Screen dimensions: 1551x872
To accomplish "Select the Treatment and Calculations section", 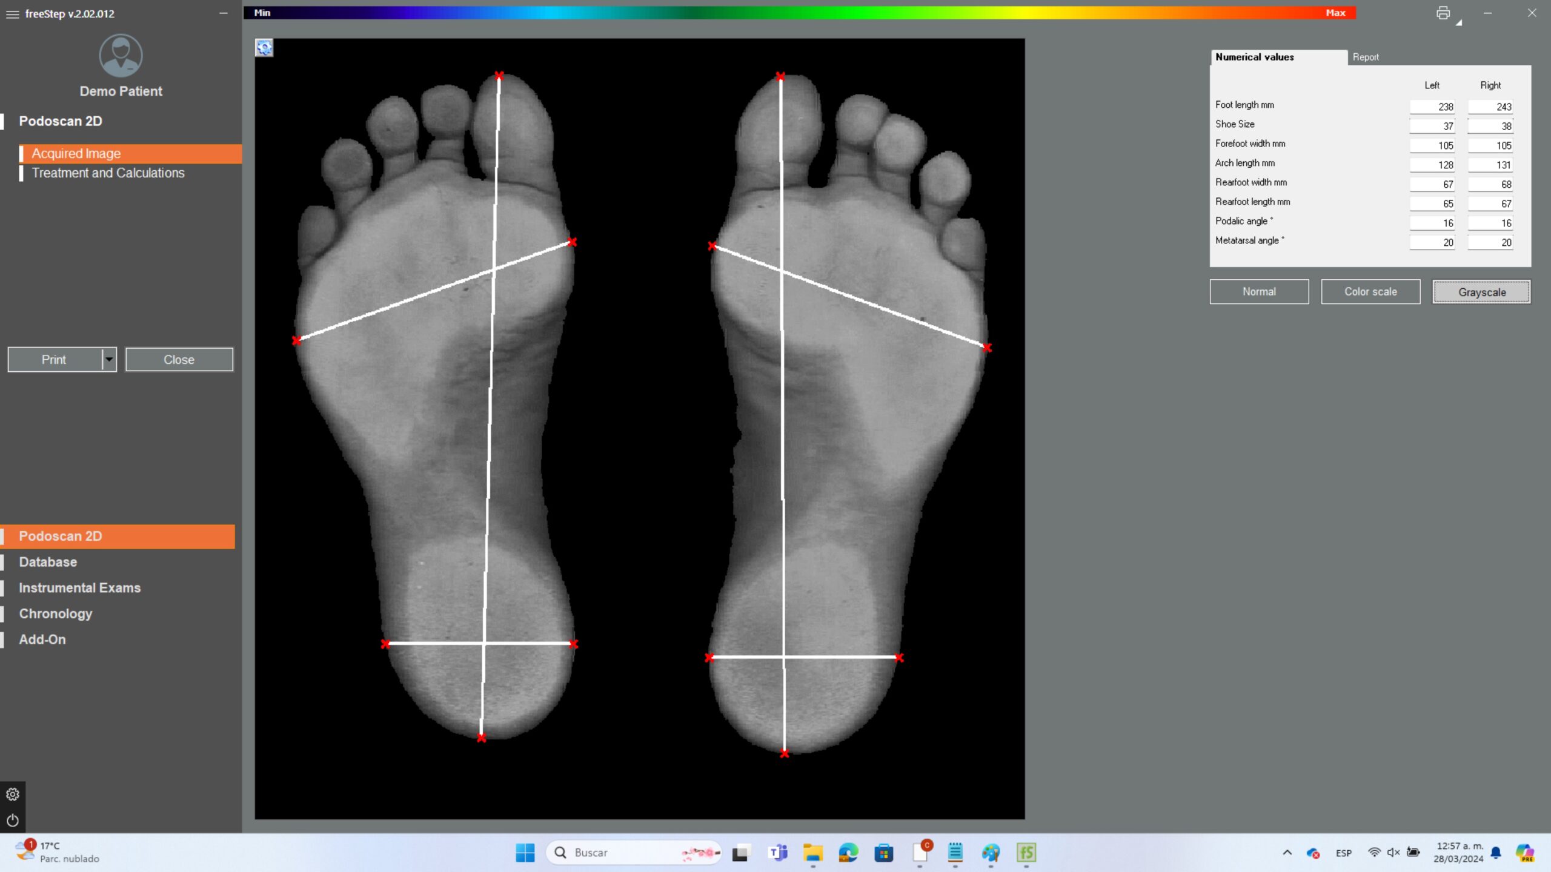I will click(x=108, y=173).
